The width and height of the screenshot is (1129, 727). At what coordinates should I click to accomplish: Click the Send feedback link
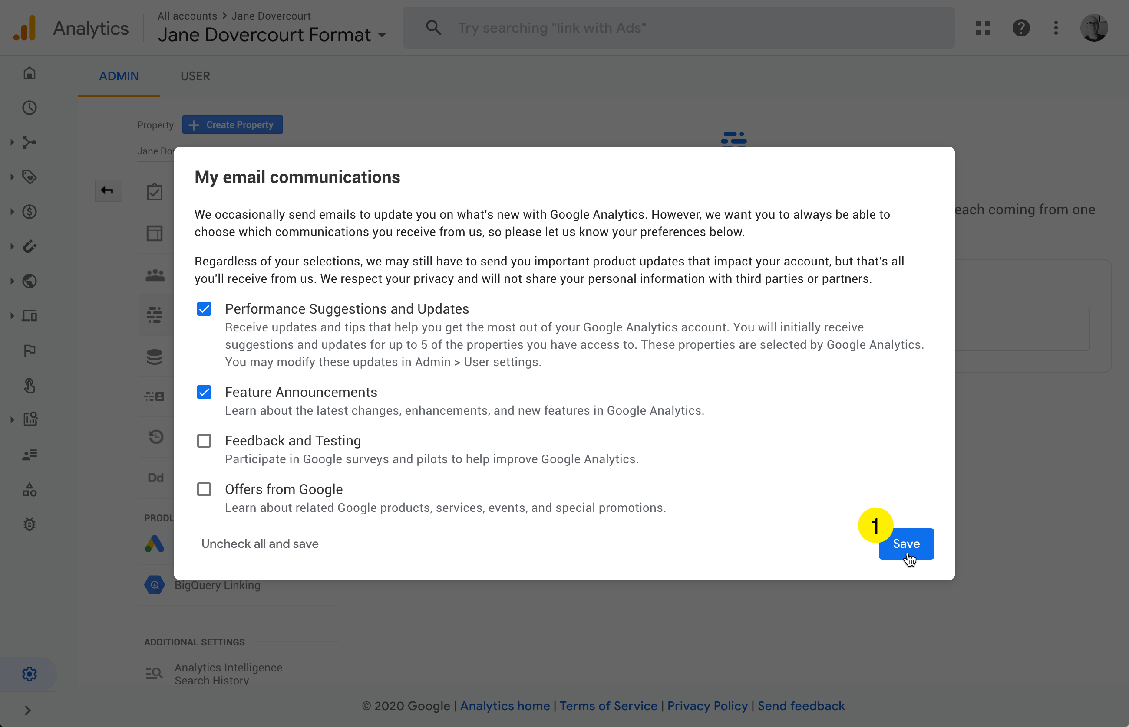click(x=801, y=706)
